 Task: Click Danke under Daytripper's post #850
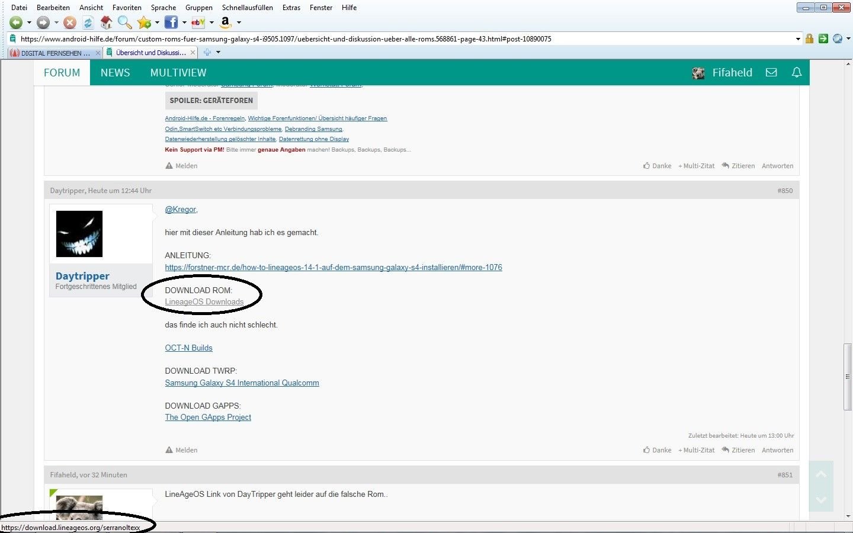(x=658, y=450)
